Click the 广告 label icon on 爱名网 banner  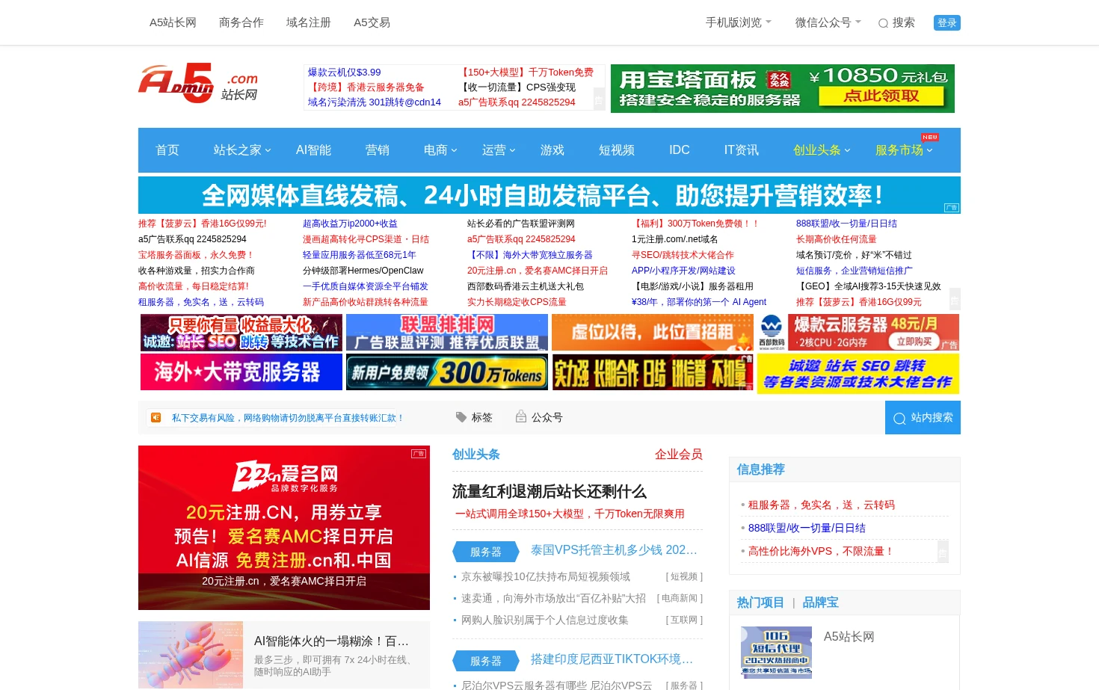[419, 454]
